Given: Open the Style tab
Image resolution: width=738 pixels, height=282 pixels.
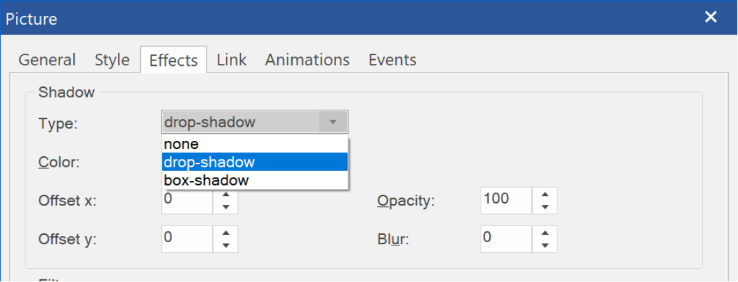Looking at the screenshot, I should pos(112,60).
